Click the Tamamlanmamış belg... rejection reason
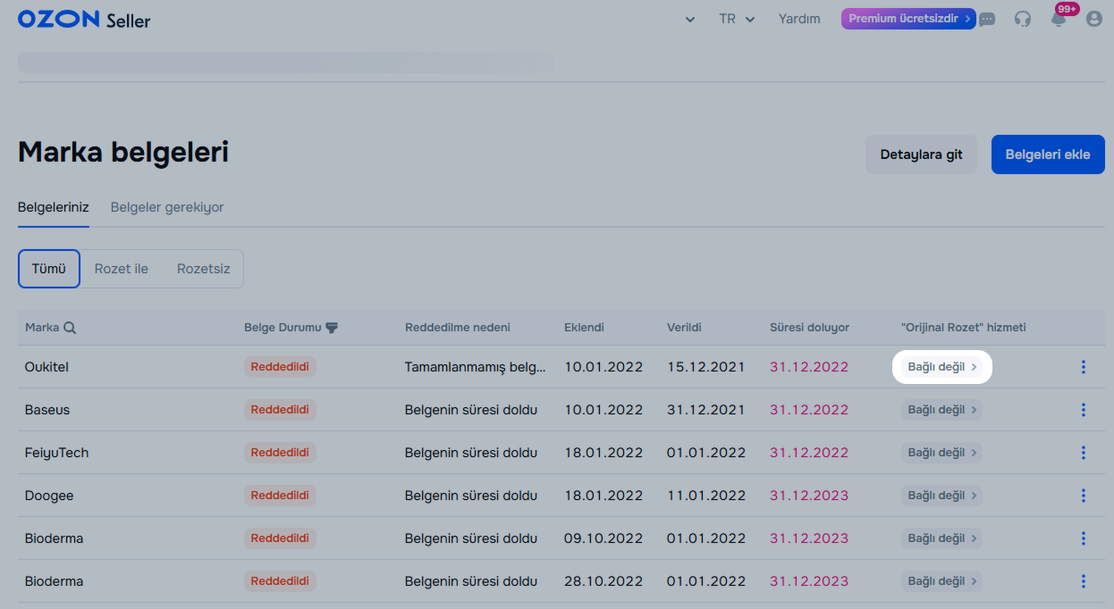 click(475, 367)
